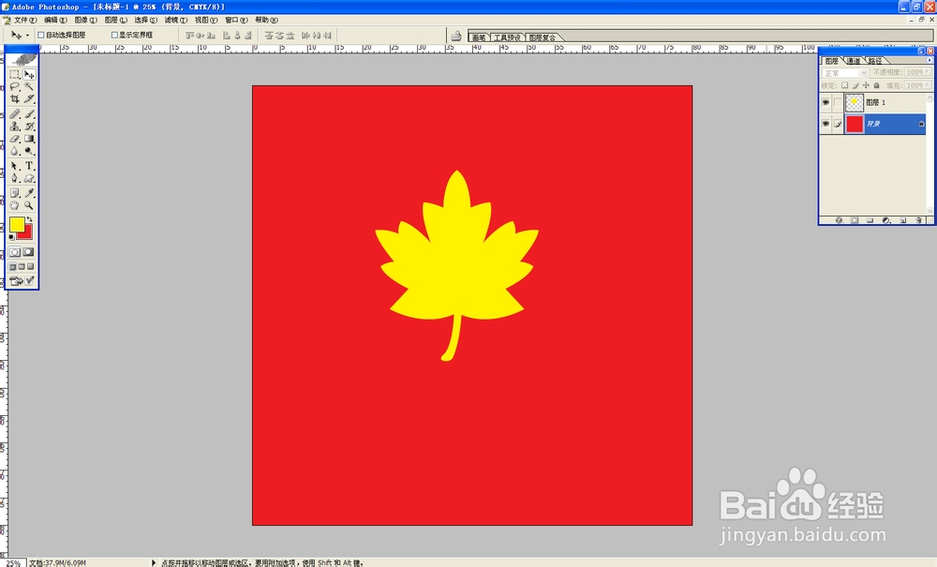The image size is (937, 567).
Task: Switch to Standard editing mode
Action: tap(15, 252)
